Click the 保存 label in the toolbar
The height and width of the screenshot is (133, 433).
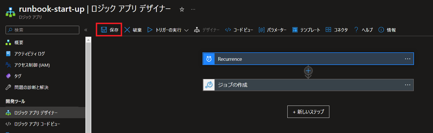[114, 30]
